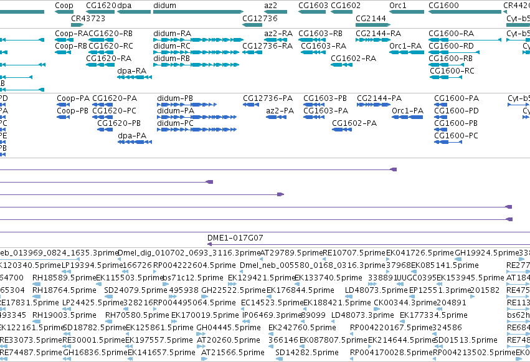This screenshot has height=362, width=530.
Task: Select the RE10707.5prime EST label
Action: pos(354,253)
